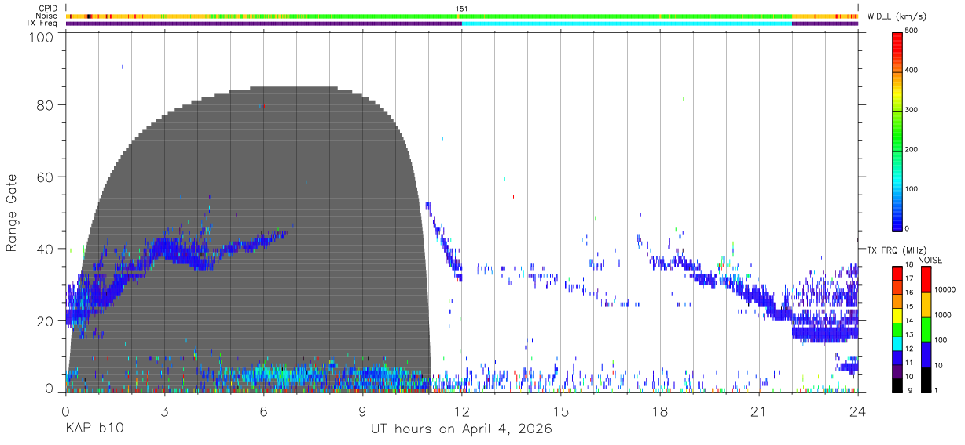Click the 60 tick on Range Gate axis
This screenshot has height=445, width=965.
45,177
